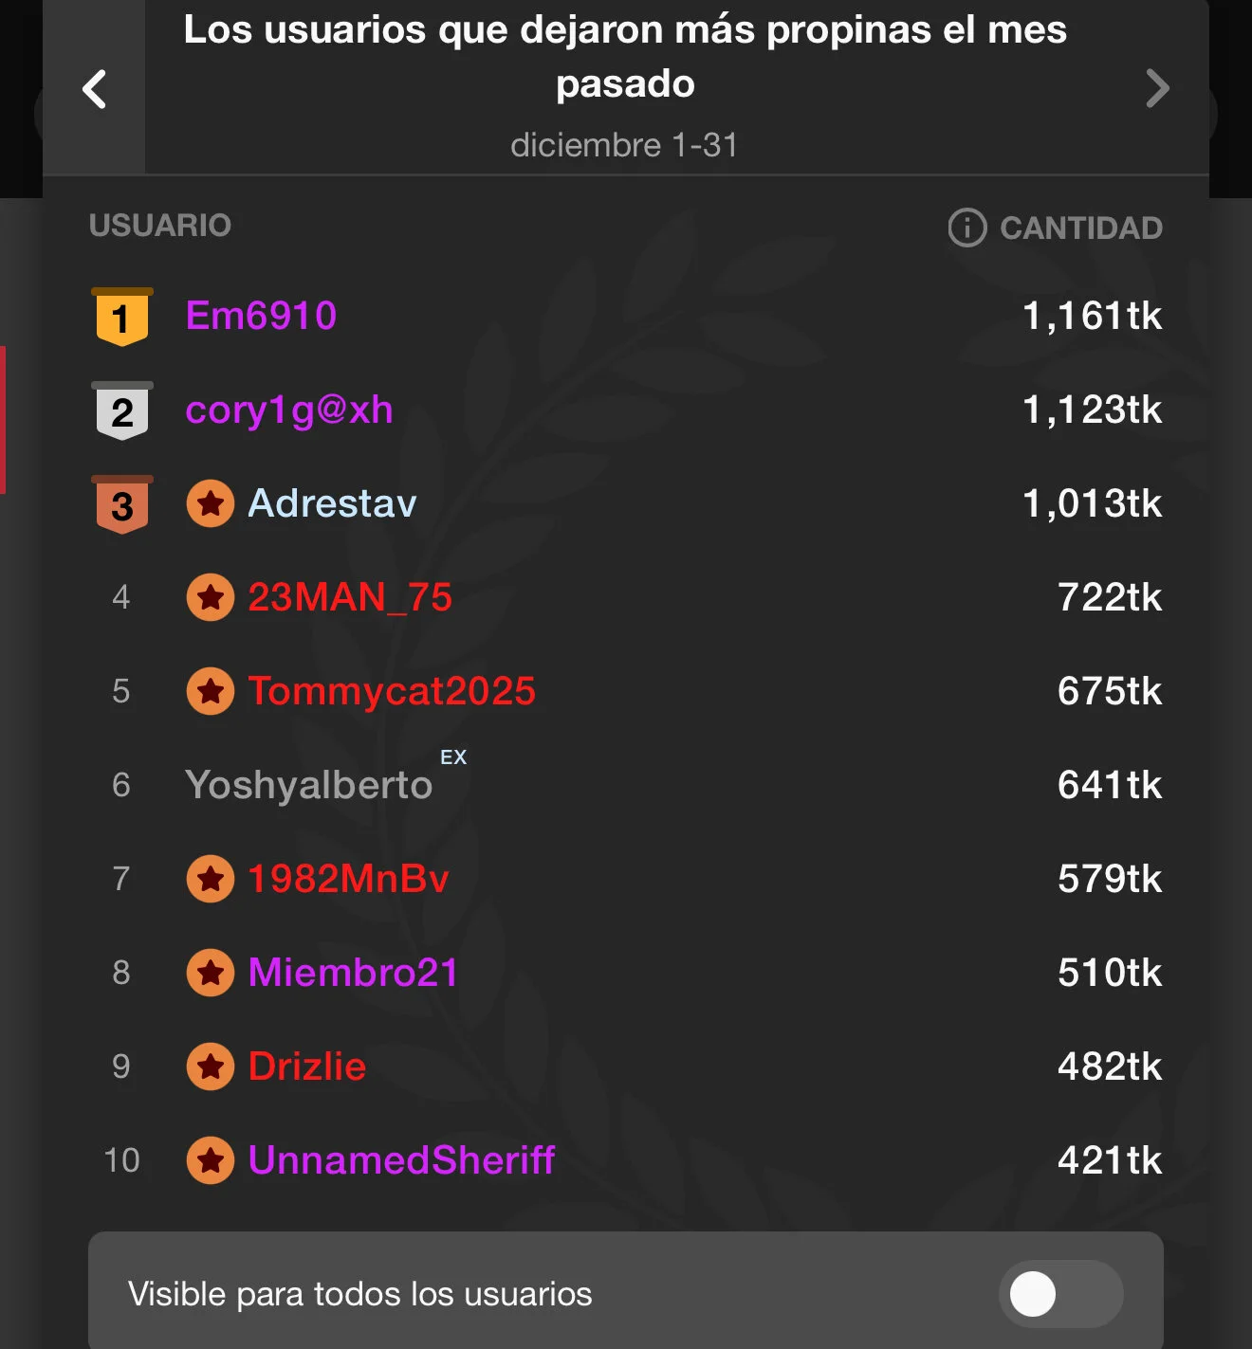Select username Yoshyalberto
The width and height of the screenshot is (1252, 1349).
309,785
